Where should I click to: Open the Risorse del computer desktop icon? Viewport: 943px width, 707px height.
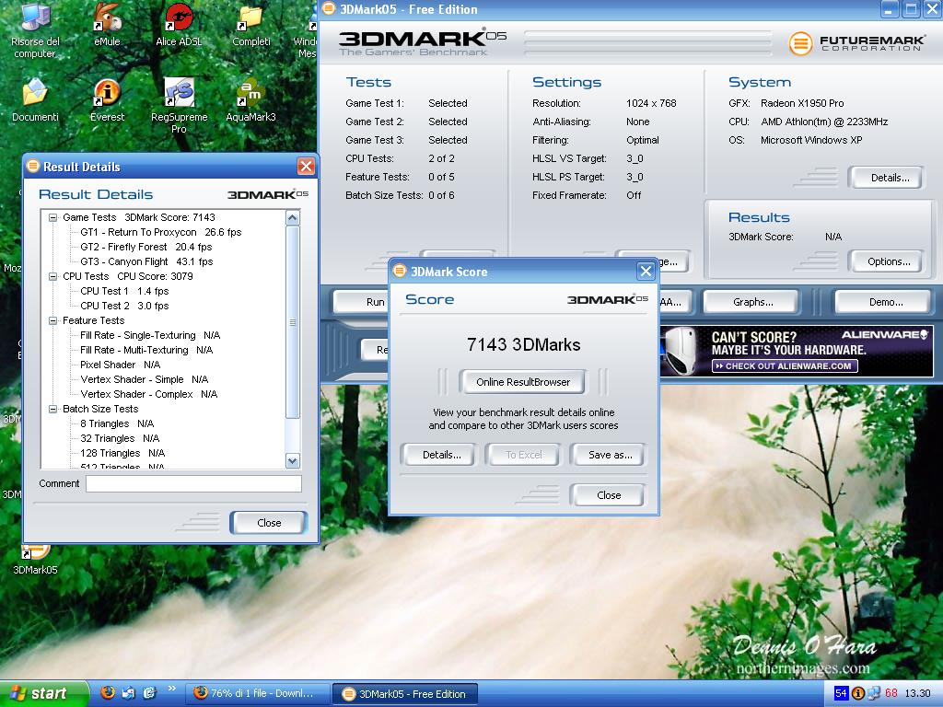click(35, 30)
